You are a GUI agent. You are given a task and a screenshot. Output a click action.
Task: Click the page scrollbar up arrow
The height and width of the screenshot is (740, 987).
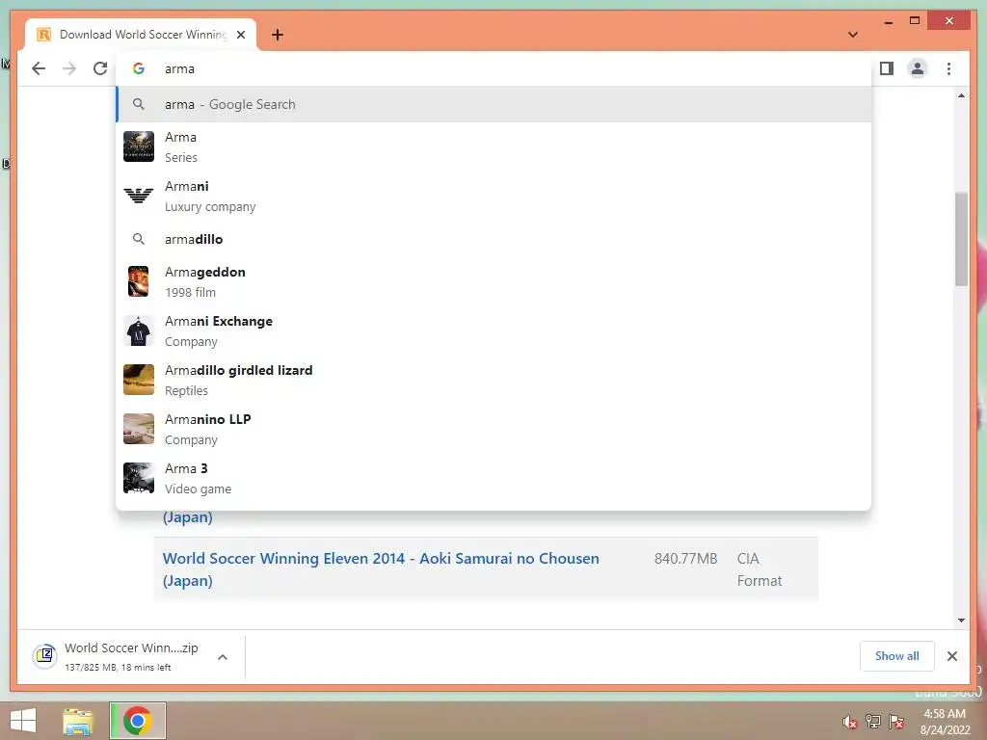[961, 95]
